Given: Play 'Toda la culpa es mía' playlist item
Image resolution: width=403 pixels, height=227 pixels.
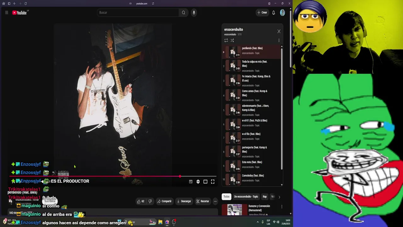Looking at the screenshot, I should tap(252, 66).
